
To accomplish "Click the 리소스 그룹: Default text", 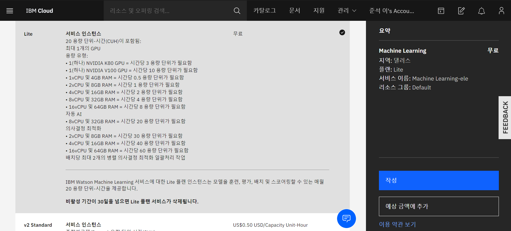I will (x=405, y=87).
